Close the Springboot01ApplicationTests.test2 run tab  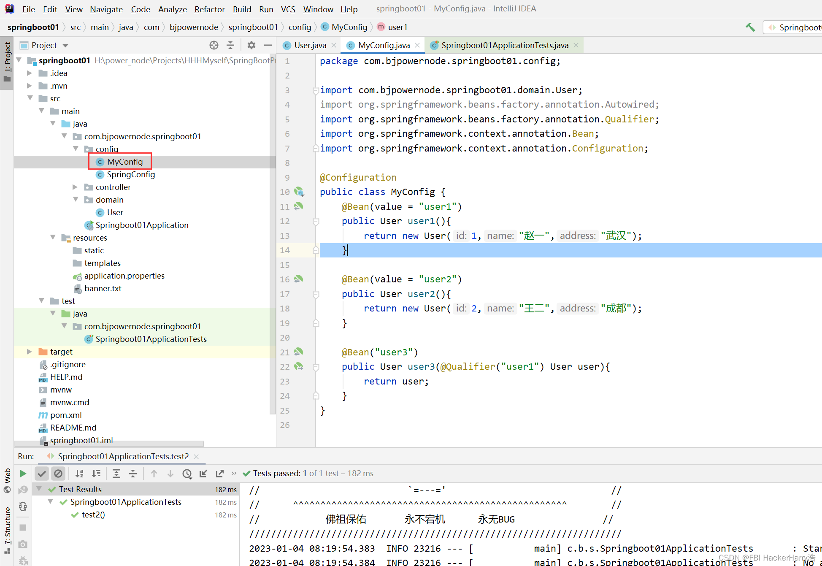196,456
